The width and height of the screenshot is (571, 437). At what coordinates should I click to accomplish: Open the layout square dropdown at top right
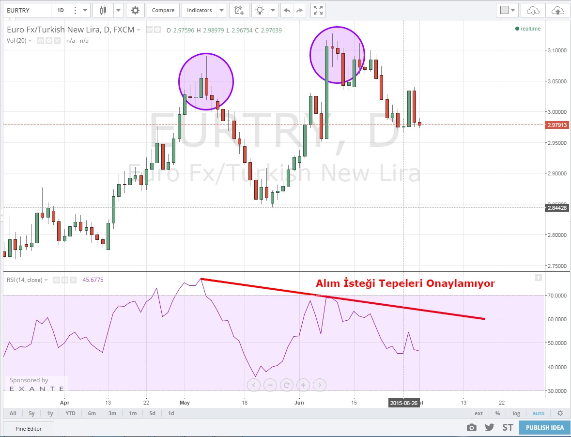507,10
